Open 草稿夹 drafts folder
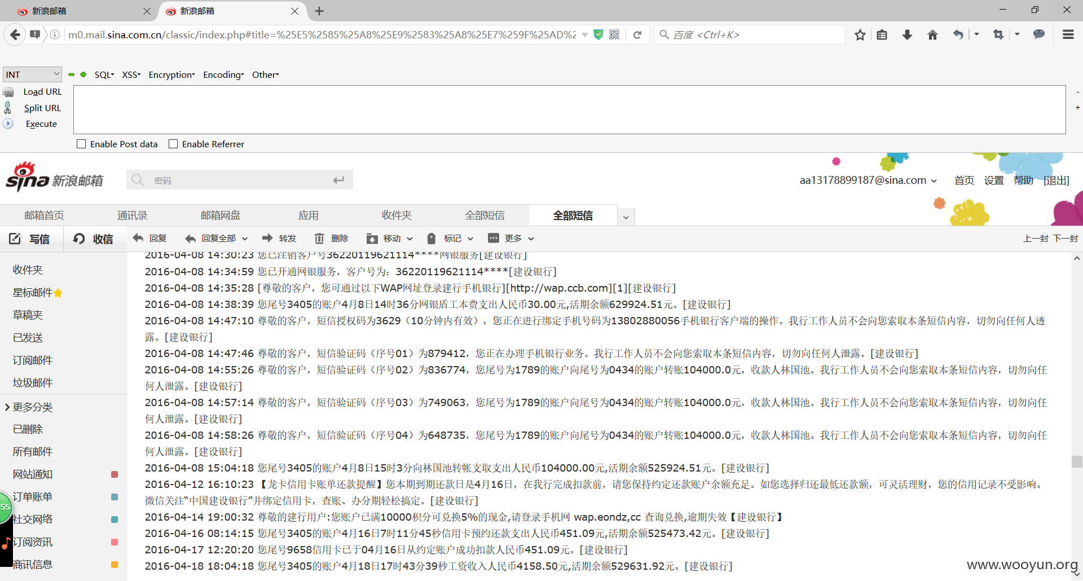 click(x=28, y=315)
